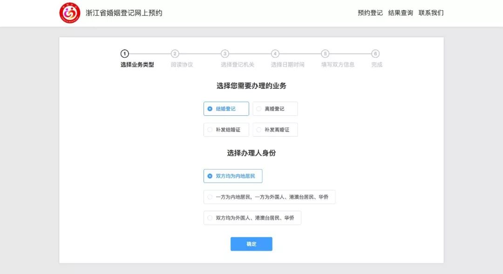Screen dimensions: 503x274
Task: Click the step 3 circle above 选择登记机关
Action: click(x=225, y=53)
